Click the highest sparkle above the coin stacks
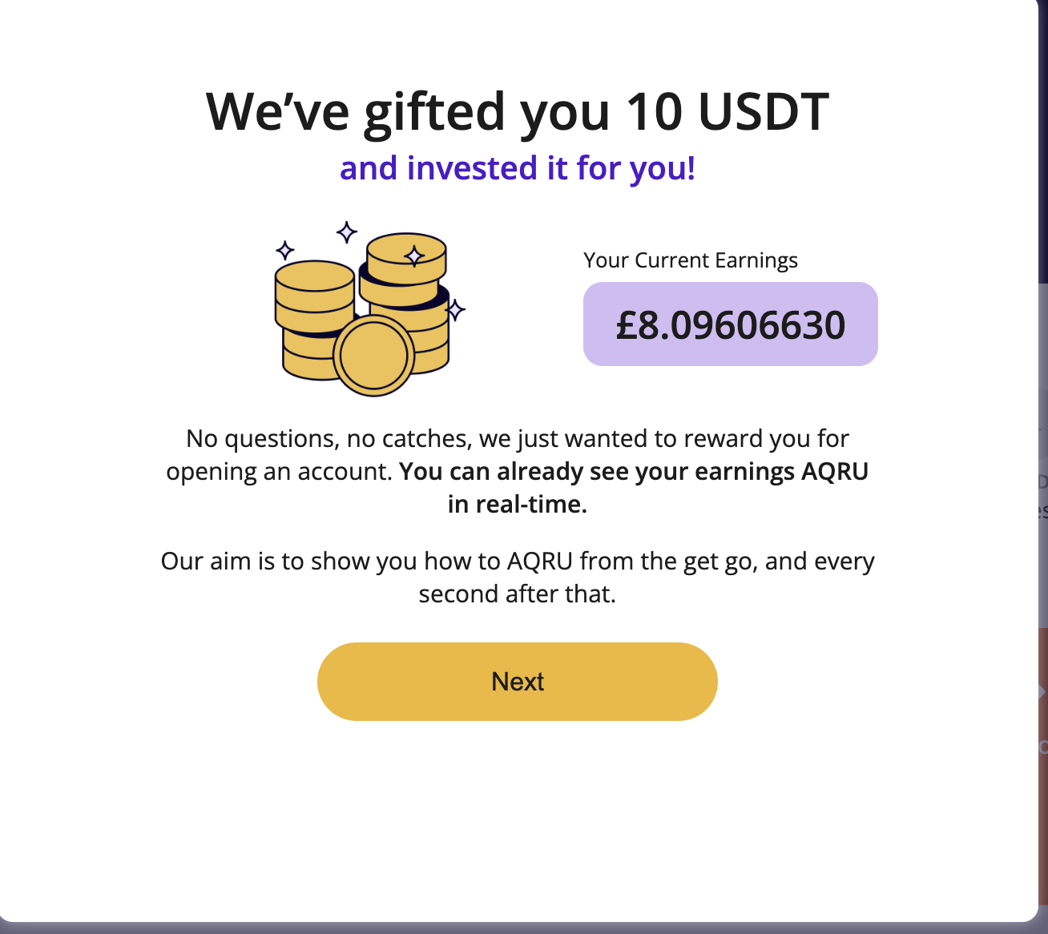The image size is (1048, 934). (346, 232)
